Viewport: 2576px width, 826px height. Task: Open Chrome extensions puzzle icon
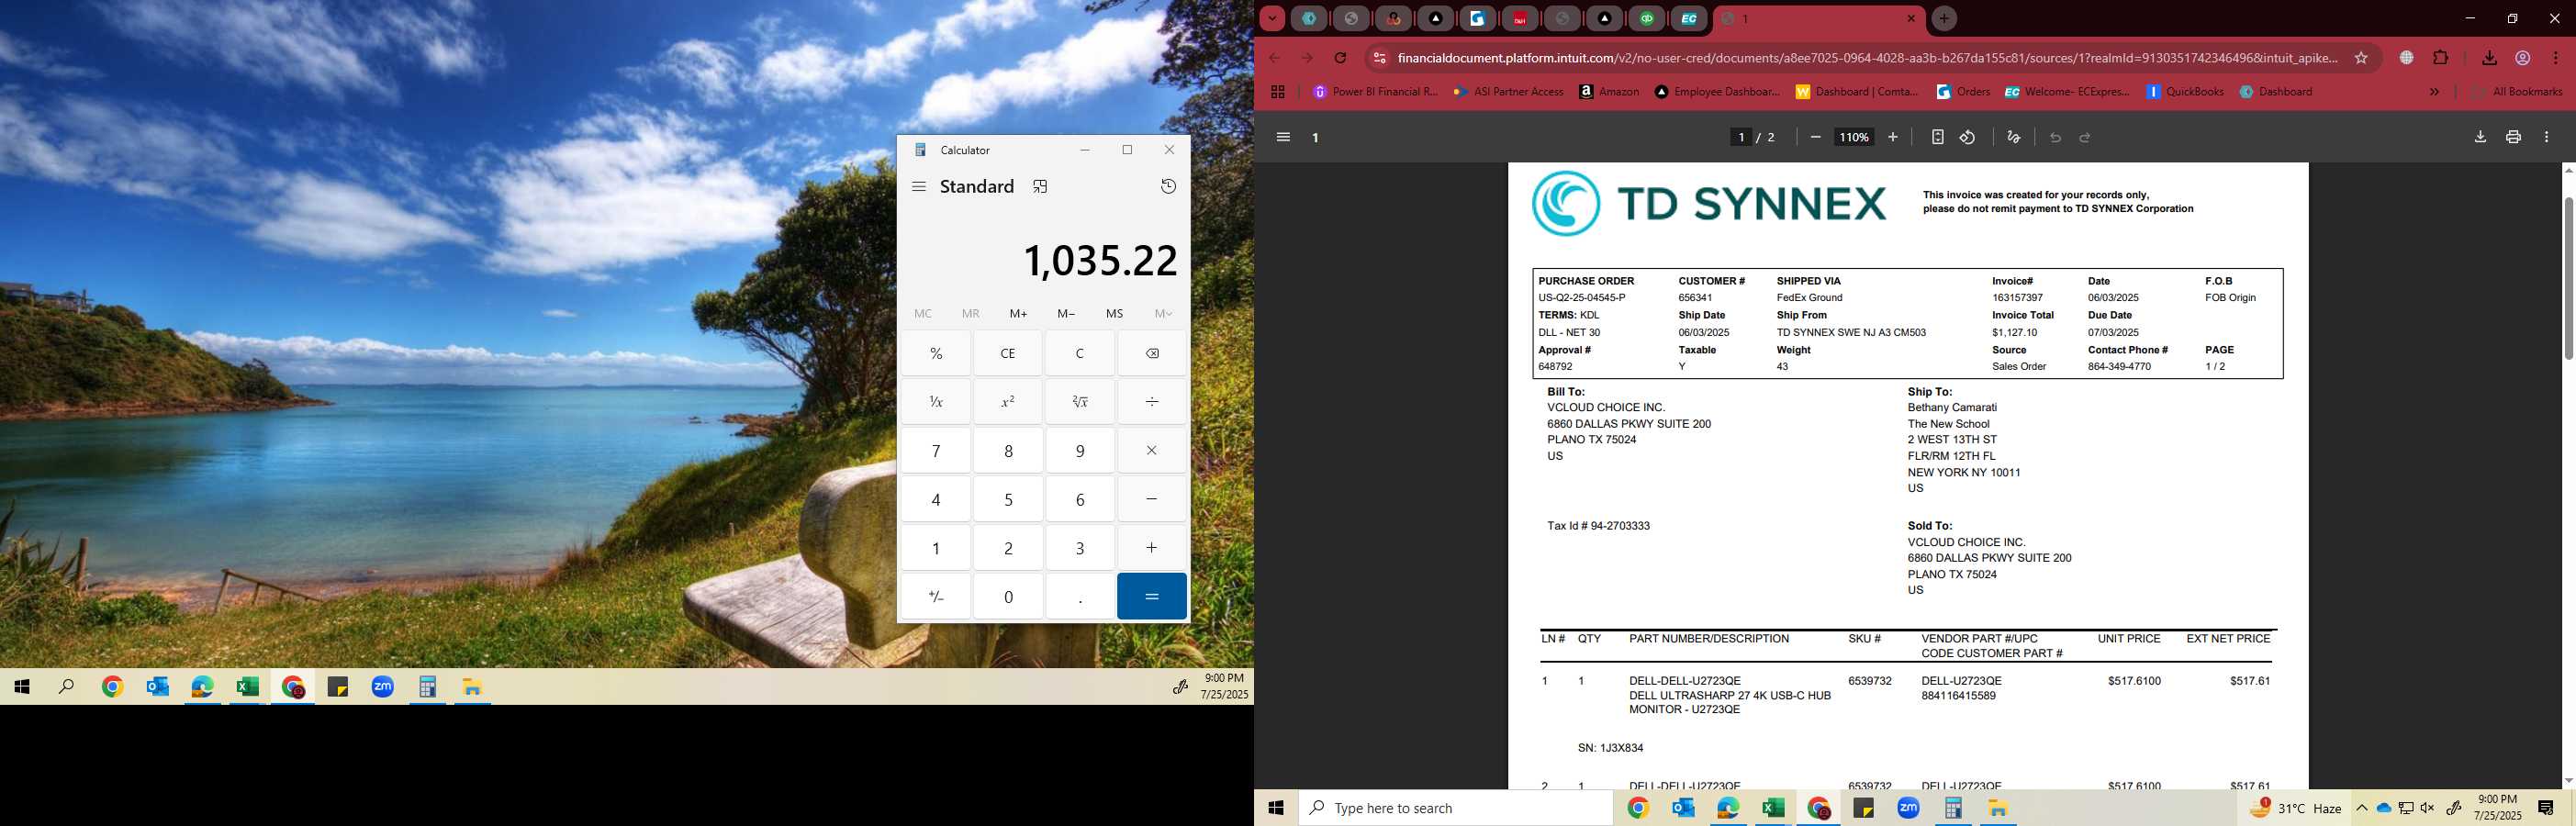coord(2441,58)
